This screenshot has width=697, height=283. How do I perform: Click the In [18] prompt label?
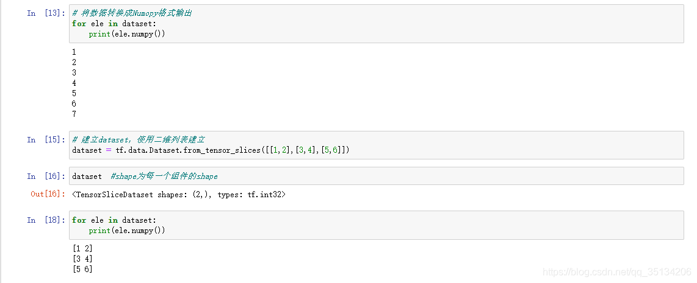coord(46,220)
